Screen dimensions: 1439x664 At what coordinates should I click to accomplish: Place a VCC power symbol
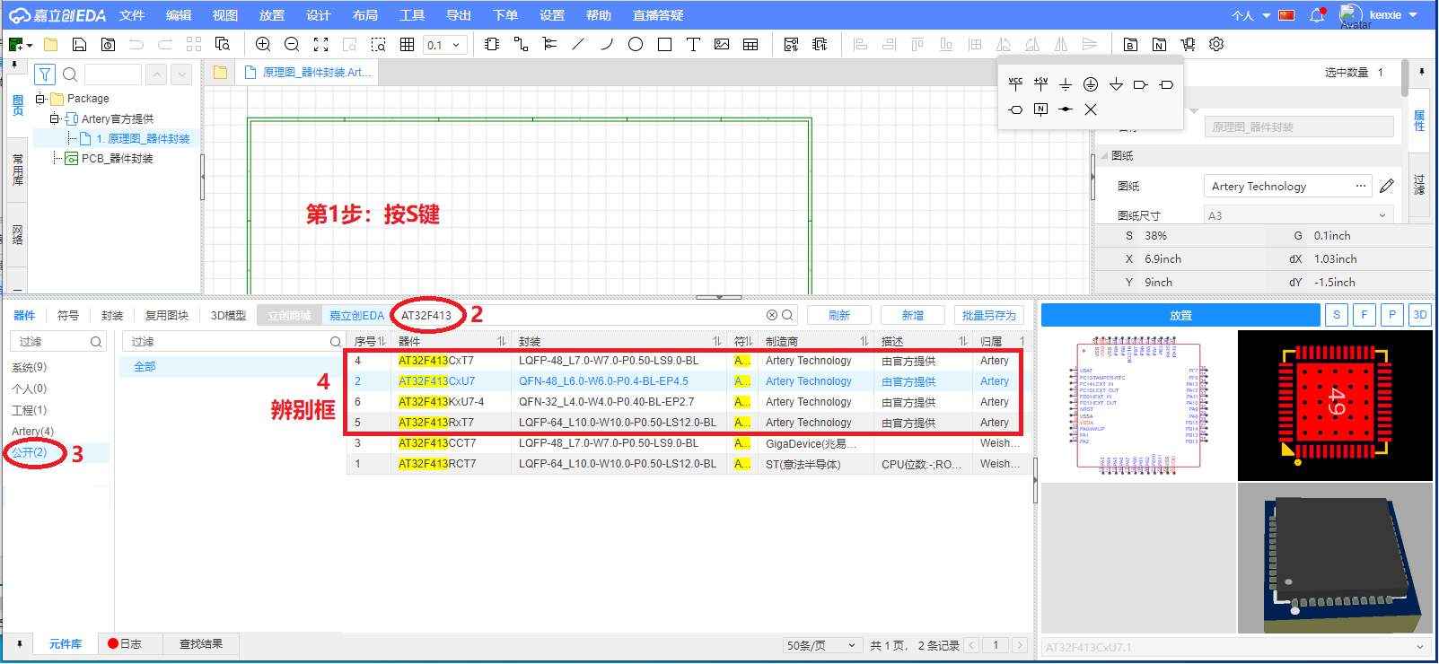tap(1015, 84)
